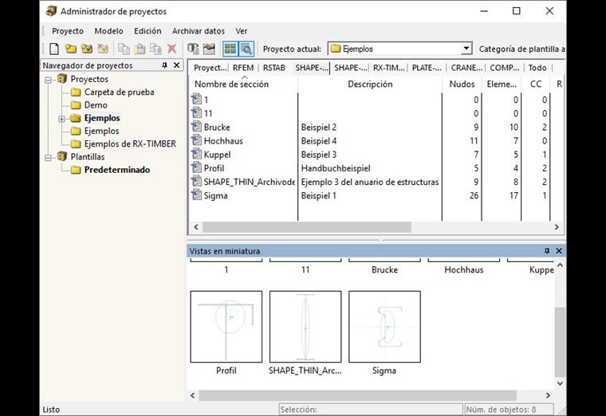The width and height of the screenshot is (606, 416).
Task: Pin the Navegador de proyectos panel
Action: [164, 65]
